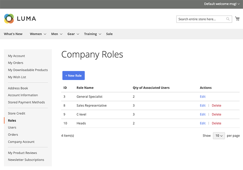
Task: Open the shopping cart icon
Action: point(237,19)
